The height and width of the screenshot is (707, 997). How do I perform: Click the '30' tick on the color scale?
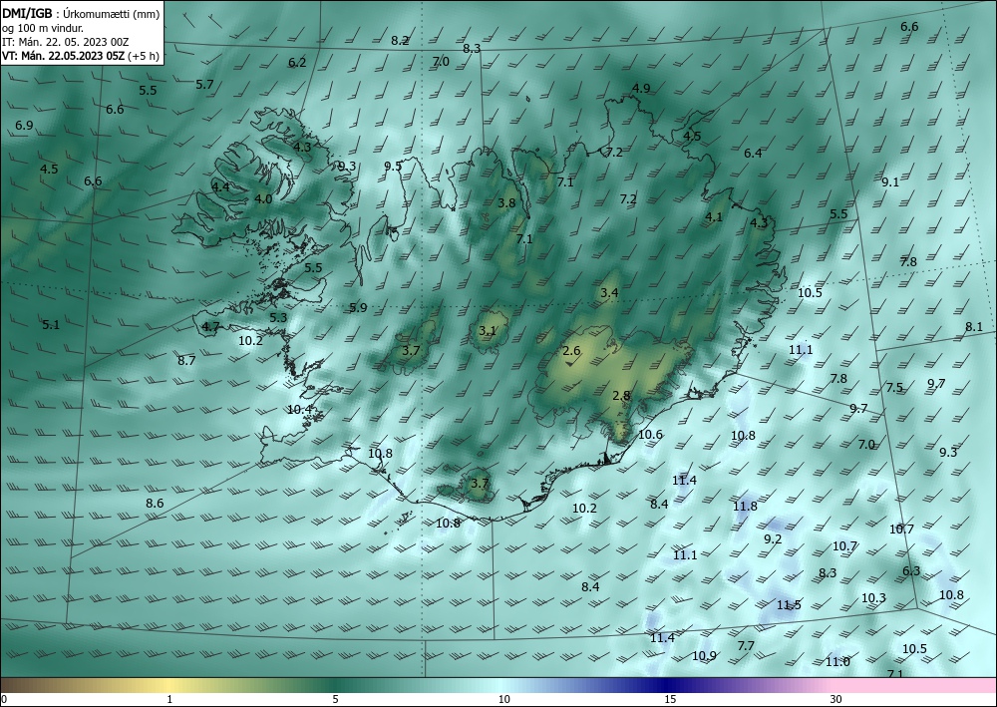pyautogui.click(x=836, y=699)
